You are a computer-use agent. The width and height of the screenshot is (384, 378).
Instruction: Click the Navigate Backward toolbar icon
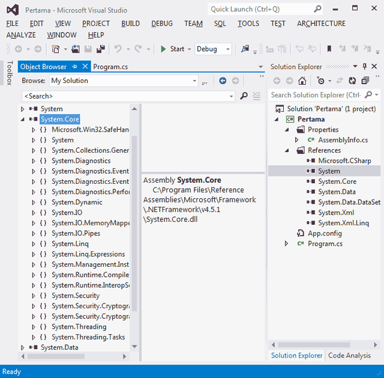coord(19,49)
